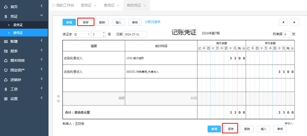Expand the 固定资产 menu chevron

click(42, 69)
